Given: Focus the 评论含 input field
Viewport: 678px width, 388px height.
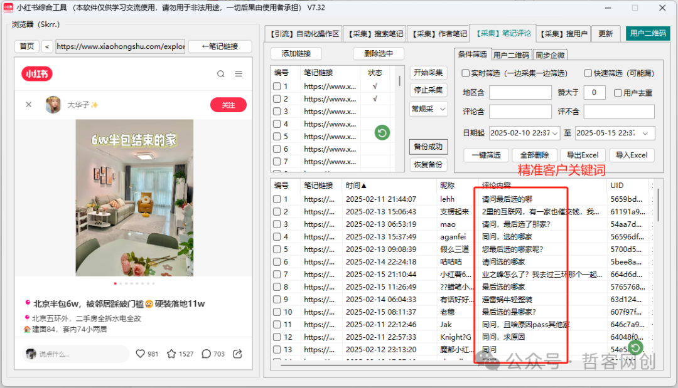Looking at the screenshot, I should pos(520,112).
